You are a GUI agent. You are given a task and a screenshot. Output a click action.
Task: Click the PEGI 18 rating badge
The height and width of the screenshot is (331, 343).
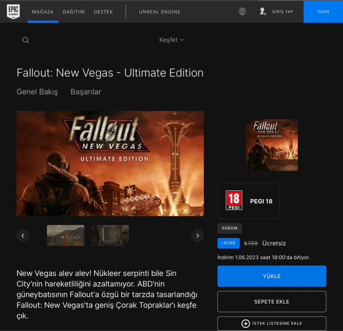(x=234, y=201)
